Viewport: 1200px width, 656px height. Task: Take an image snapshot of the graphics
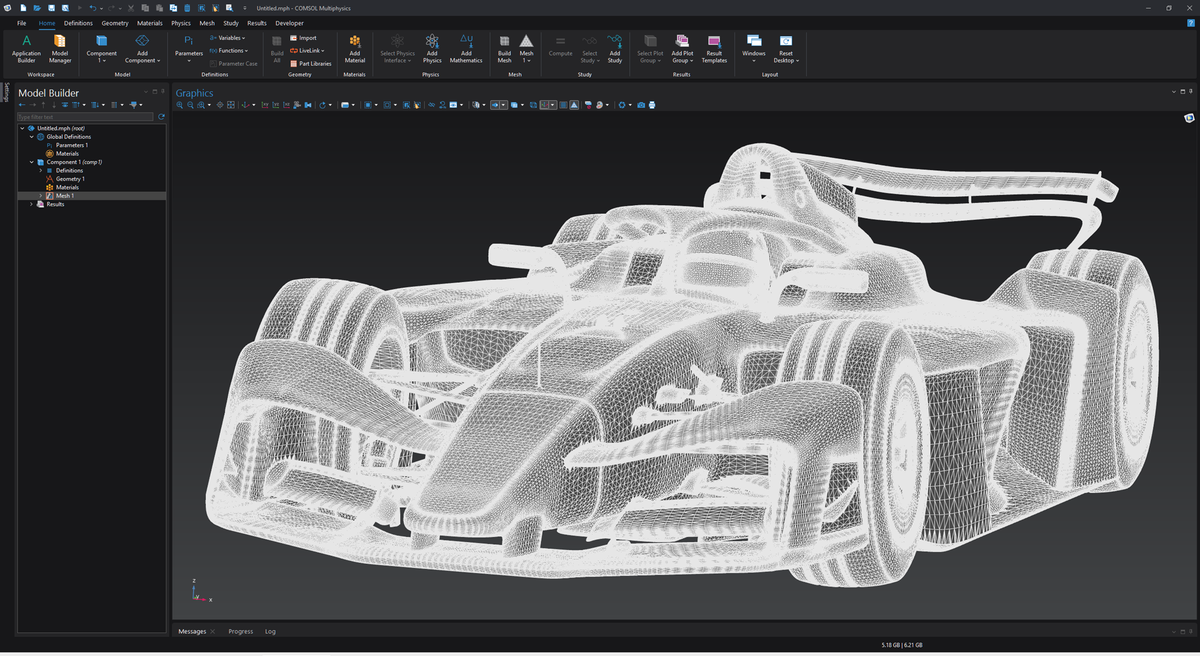641,105
